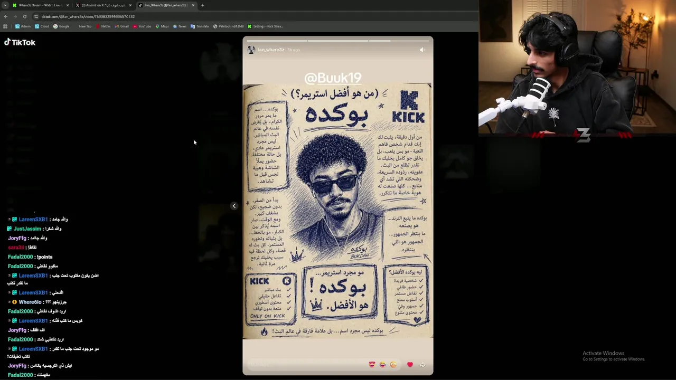The image size is (676, 380).
Task: Go back in browser history
Action: point(5,16)
